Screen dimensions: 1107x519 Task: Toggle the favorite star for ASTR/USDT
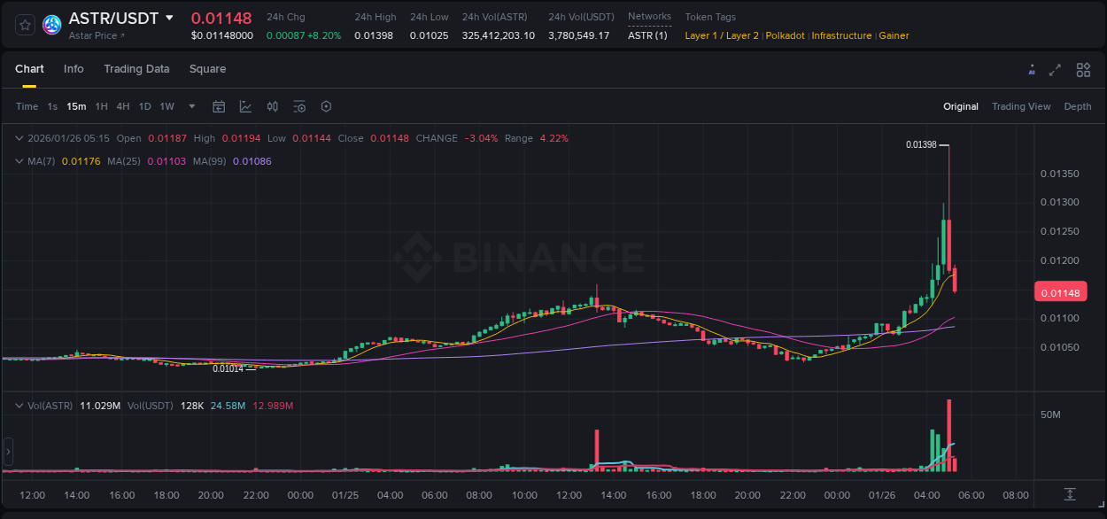24,24
